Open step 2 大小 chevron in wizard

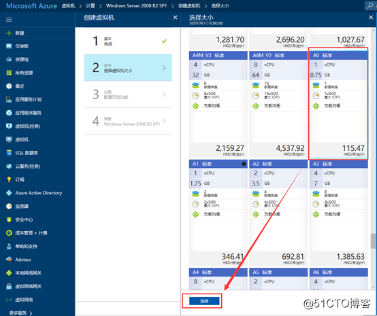(x=164, y=68)
